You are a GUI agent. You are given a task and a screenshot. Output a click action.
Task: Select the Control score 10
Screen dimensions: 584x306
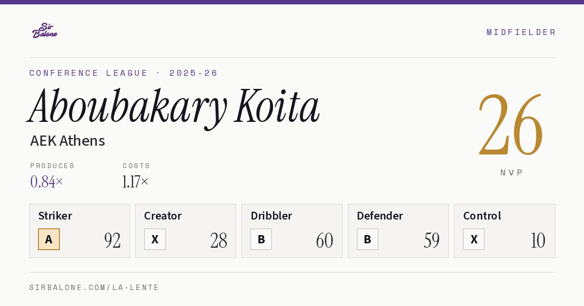pos(538,240)
